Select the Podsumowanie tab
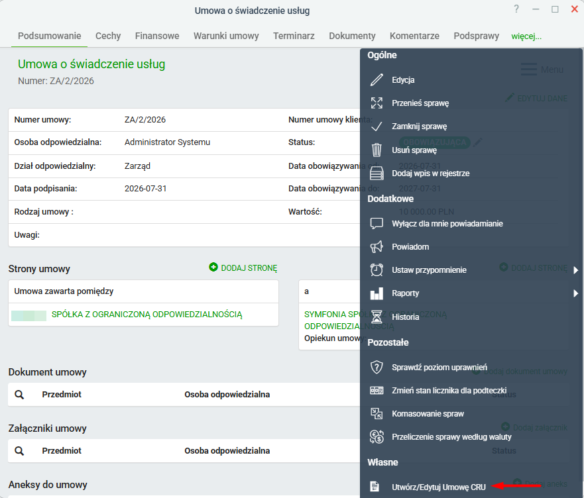584x498 pixels. (x=50, y=36)
